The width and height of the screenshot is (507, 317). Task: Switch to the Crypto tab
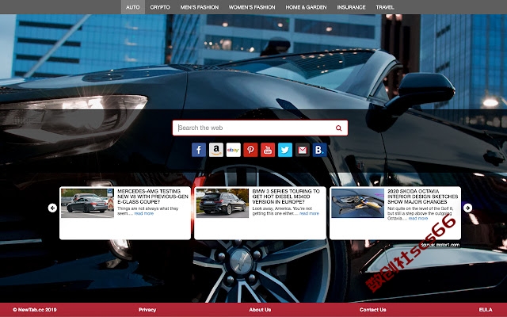click(160, 7)
